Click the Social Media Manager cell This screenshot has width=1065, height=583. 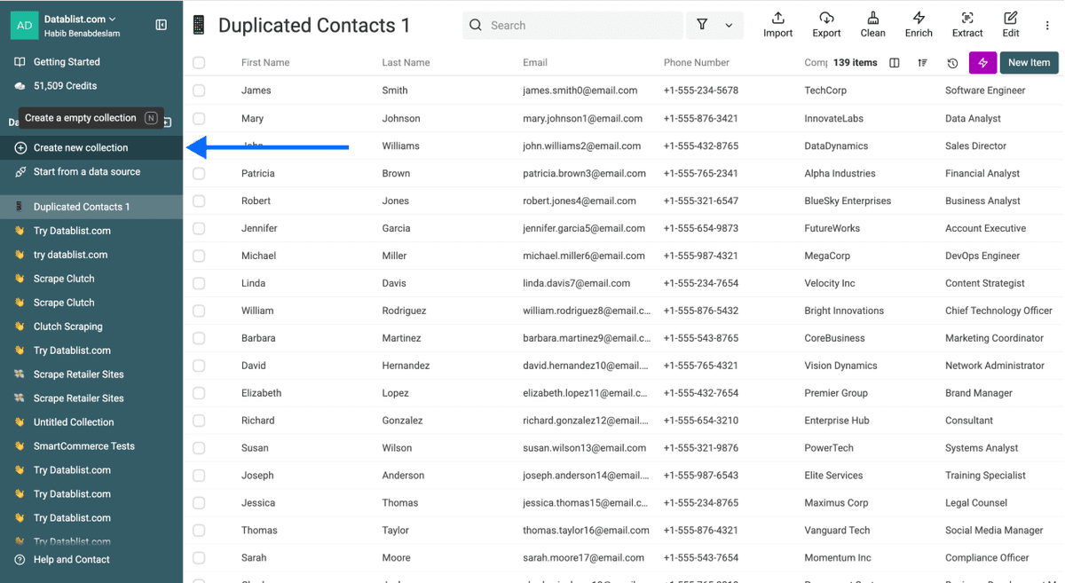pyautogui.click(x=994, y=531)
